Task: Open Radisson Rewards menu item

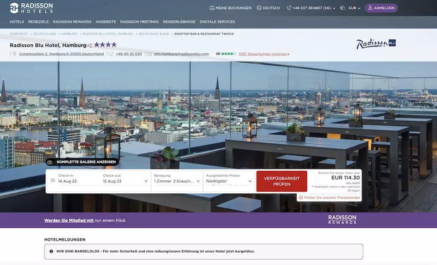Action: pos(72,22)
